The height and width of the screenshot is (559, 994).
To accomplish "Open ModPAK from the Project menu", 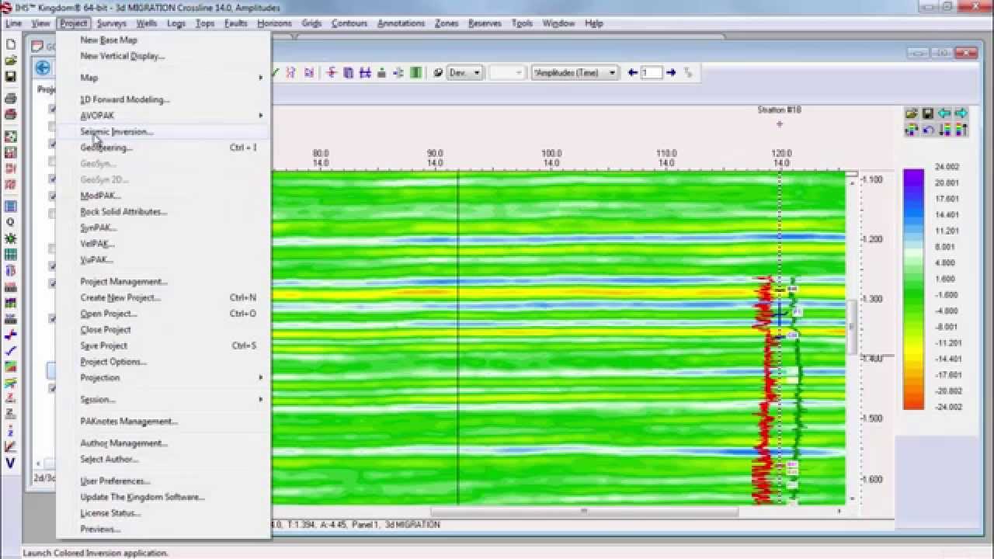I will [x=100, y=196].
